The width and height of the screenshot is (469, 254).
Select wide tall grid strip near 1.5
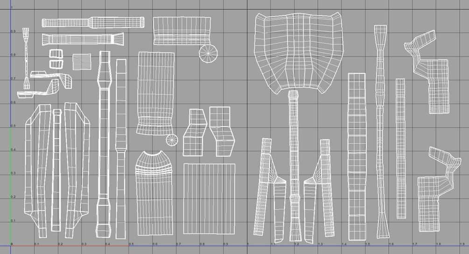(x=357, y=156)
